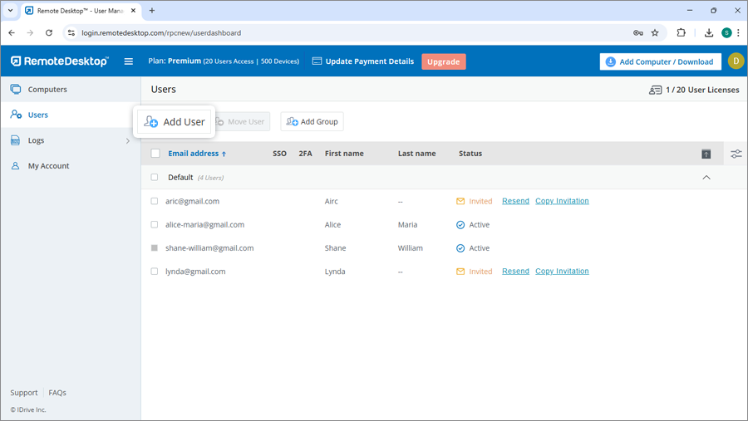Open Chrome three-dot menu
The height and width of the screenshot is (421, 748).
click(739, 32)
